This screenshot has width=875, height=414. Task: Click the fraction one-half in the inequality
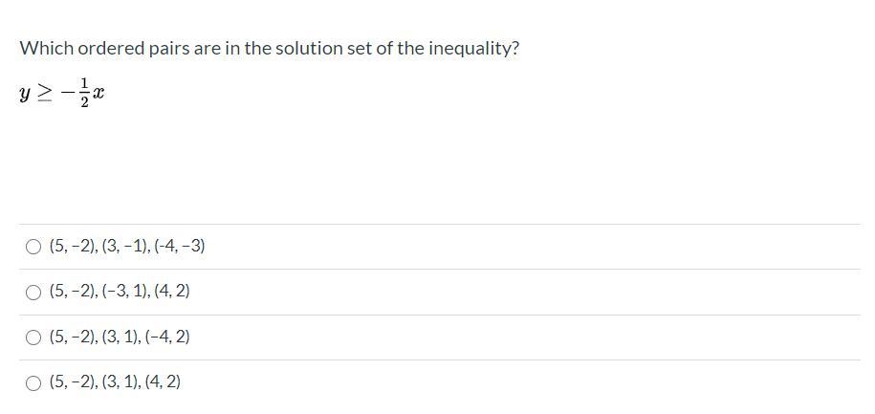(x=84, y=95)
